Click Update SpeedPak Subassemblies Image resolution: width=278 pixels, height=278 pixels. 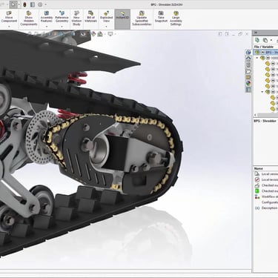click(142, 19)
